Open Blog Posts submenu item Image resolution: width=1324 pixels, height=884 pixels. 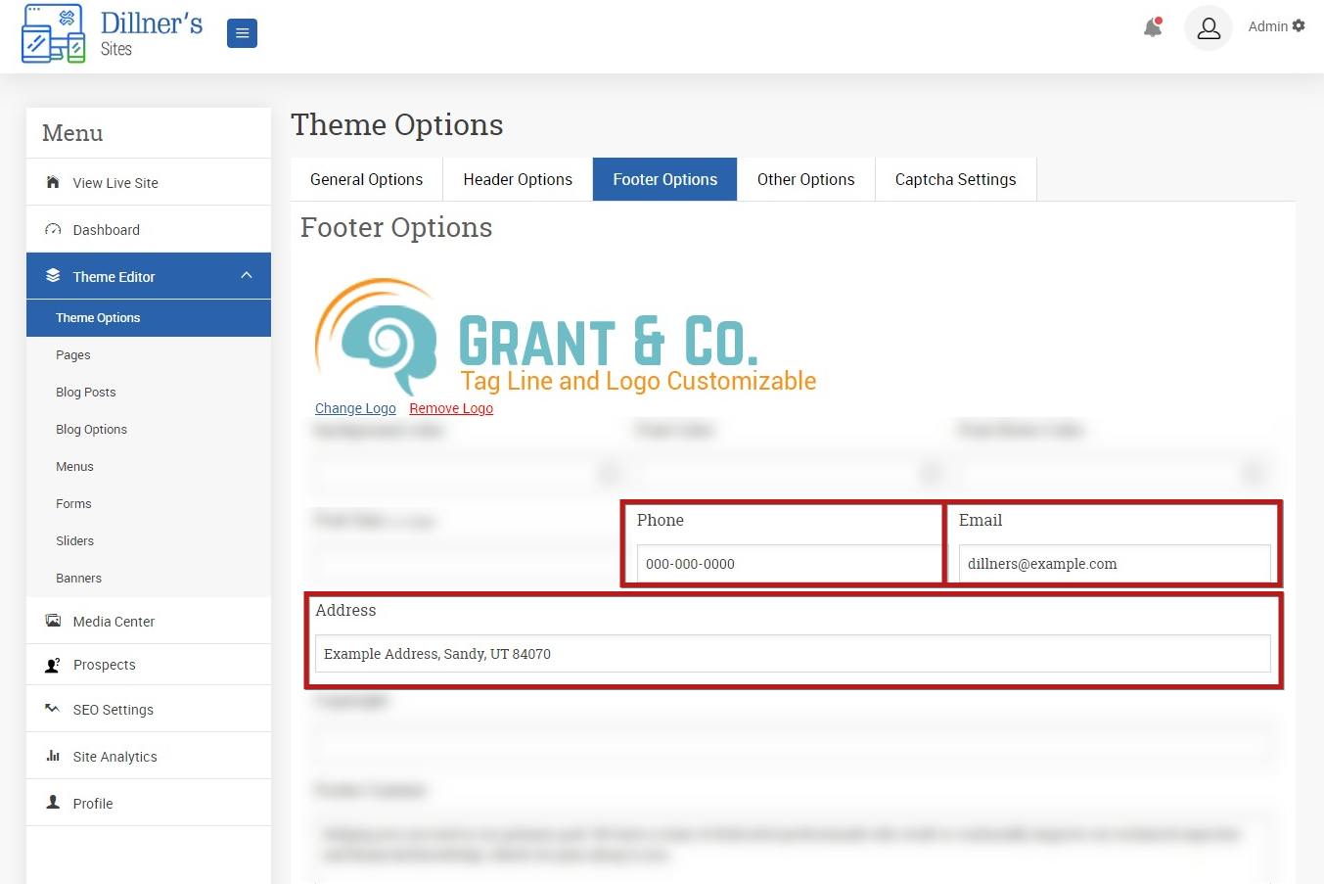click(149, 393)
